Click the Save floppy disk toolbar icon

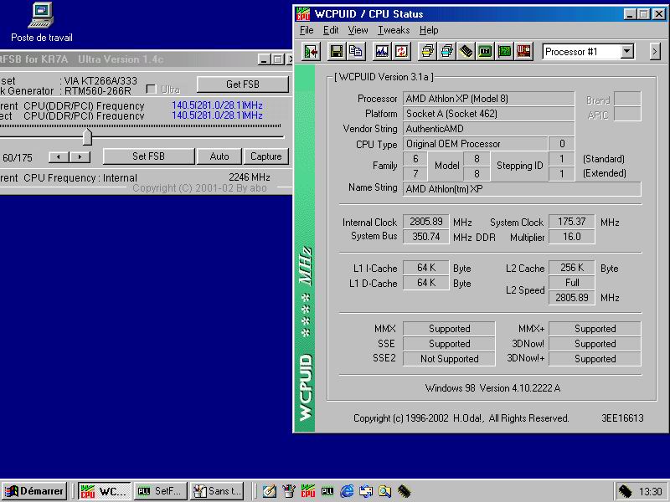click(337, 52)
